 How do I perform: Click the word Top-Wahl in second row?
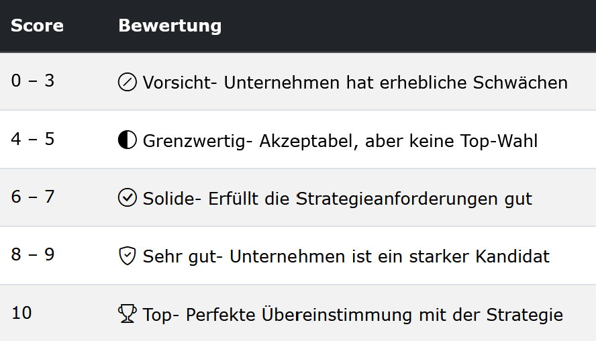click(x=499, y=141)
